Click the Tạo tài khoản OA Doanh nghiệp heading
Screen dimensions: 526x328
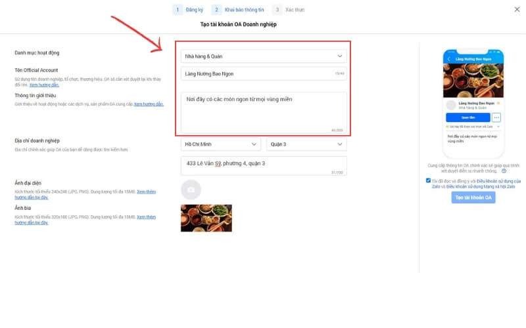239,24
